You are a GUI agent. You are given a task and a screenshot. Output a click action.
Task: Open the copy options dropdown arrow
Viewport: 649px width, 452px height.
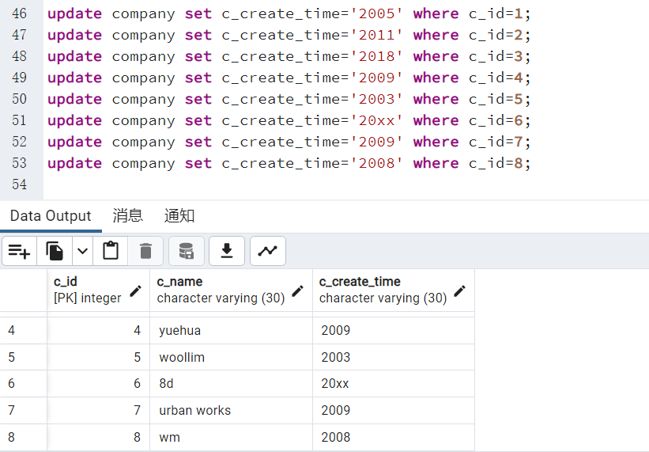83,251
